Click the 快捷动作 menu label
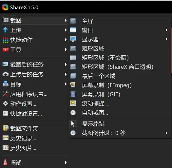This screenshot has height=168, width=172. tap(21, 40)
